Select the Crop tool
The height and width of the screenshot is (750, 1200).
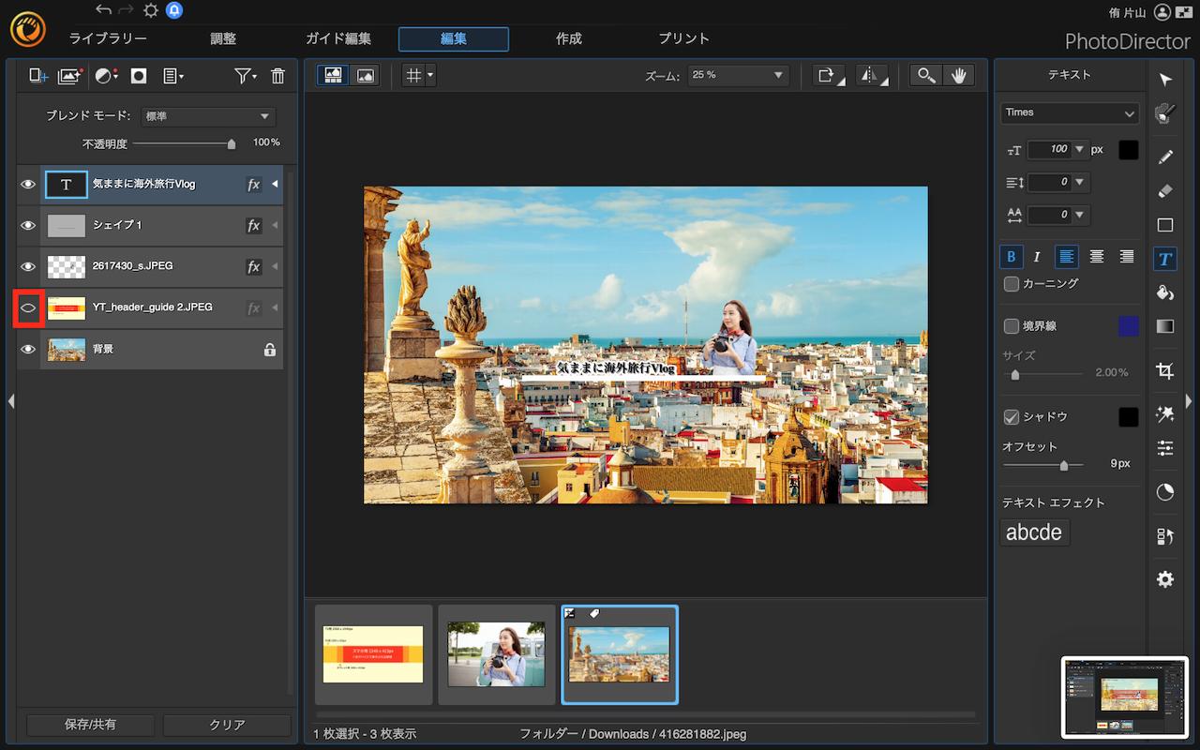click(x=1164, y=371)
